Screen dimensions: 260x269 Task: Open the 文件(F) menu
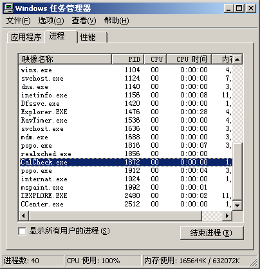tap(18, 21)
